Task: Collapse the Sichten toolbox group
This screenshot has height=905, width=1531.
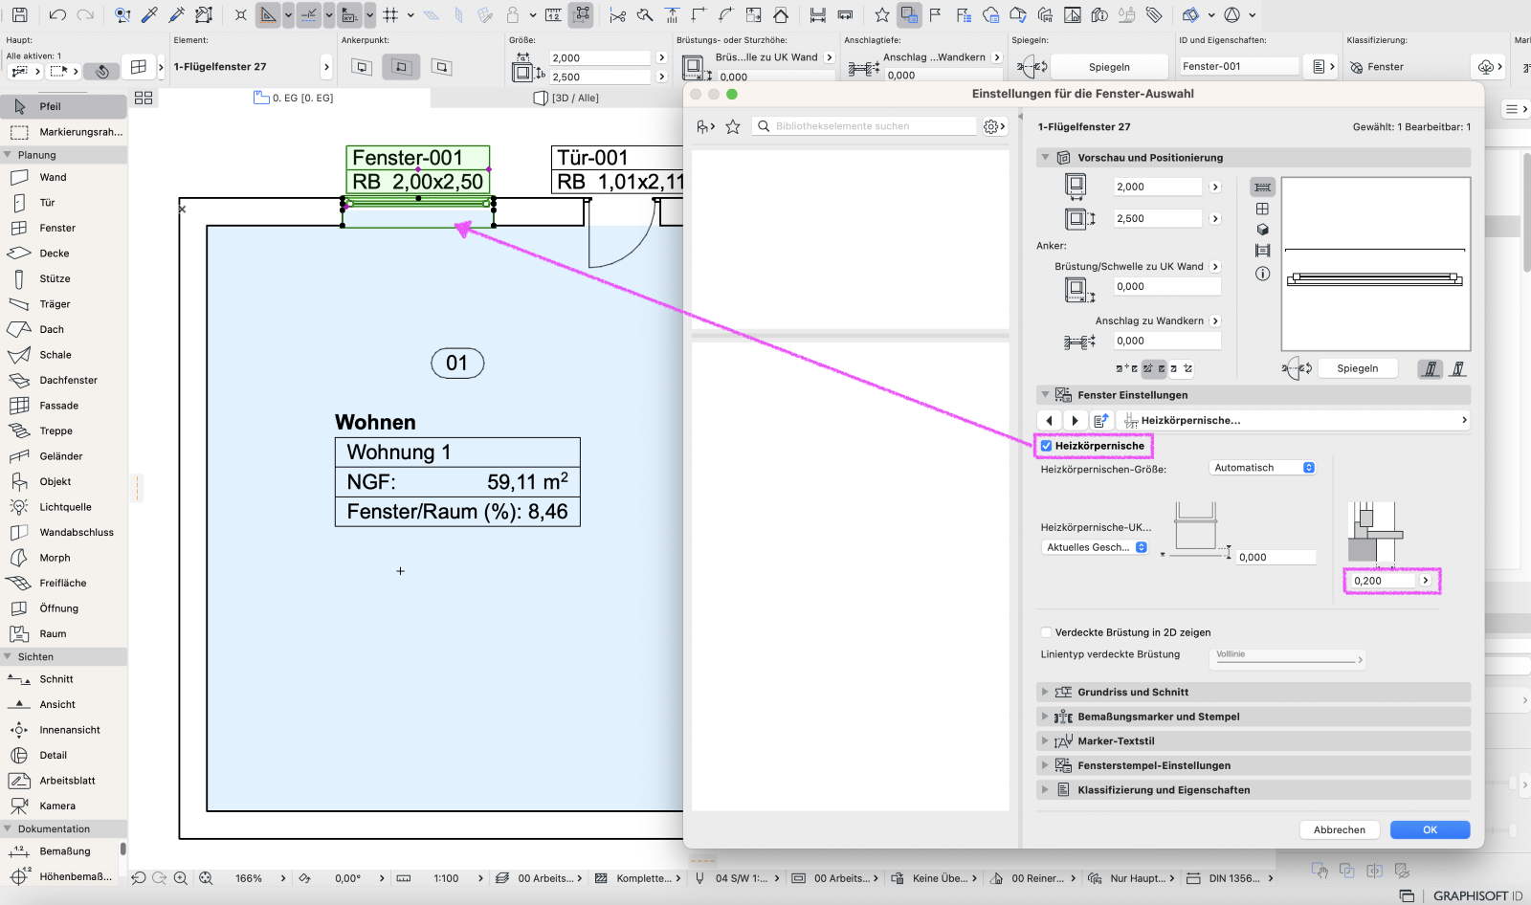Action: click(8, 657)
